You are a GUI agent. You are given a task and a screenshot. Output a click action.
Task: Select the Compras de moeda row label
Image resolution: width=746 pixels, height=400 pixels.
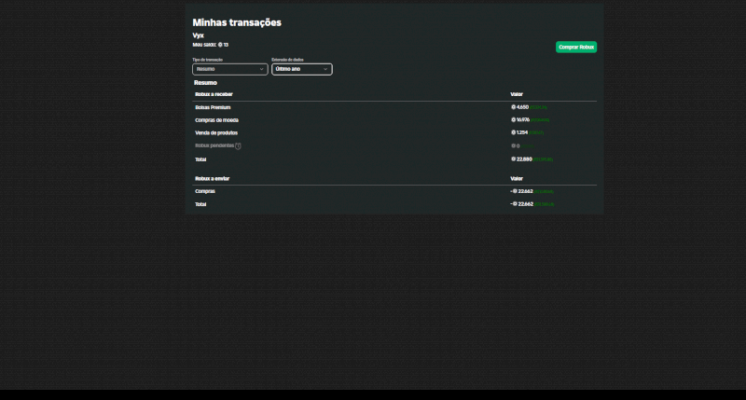point(216,120)
